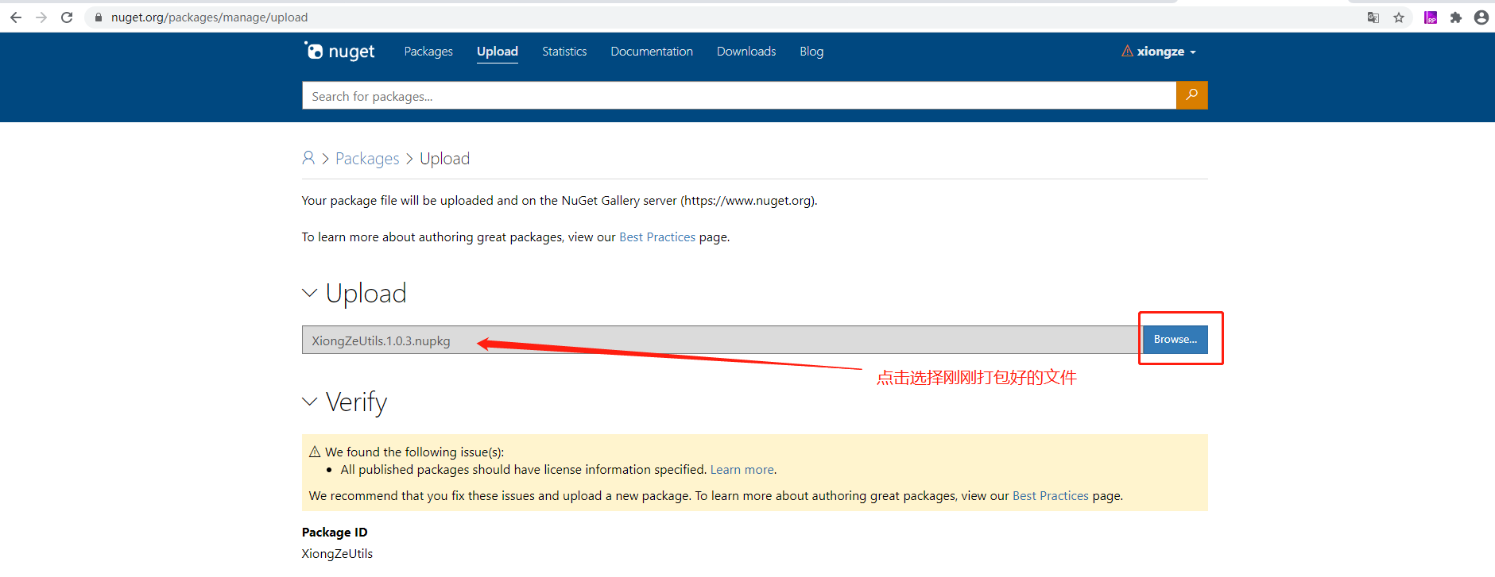Select the XiongZeUtils package ID value
The width and height of the screenshot is (1495, 577).
337,554
